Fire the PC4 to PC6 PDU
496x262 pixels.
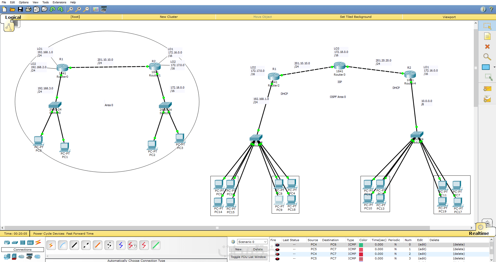pos(277,245)
